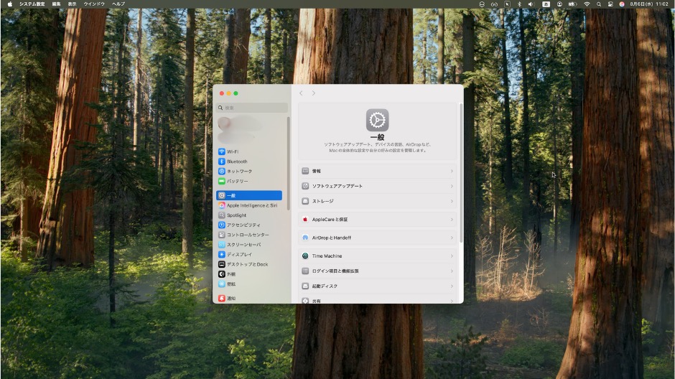Click the battery status icon in the menu bar
The height and width of the screenshot is (379, 675).
572,4
